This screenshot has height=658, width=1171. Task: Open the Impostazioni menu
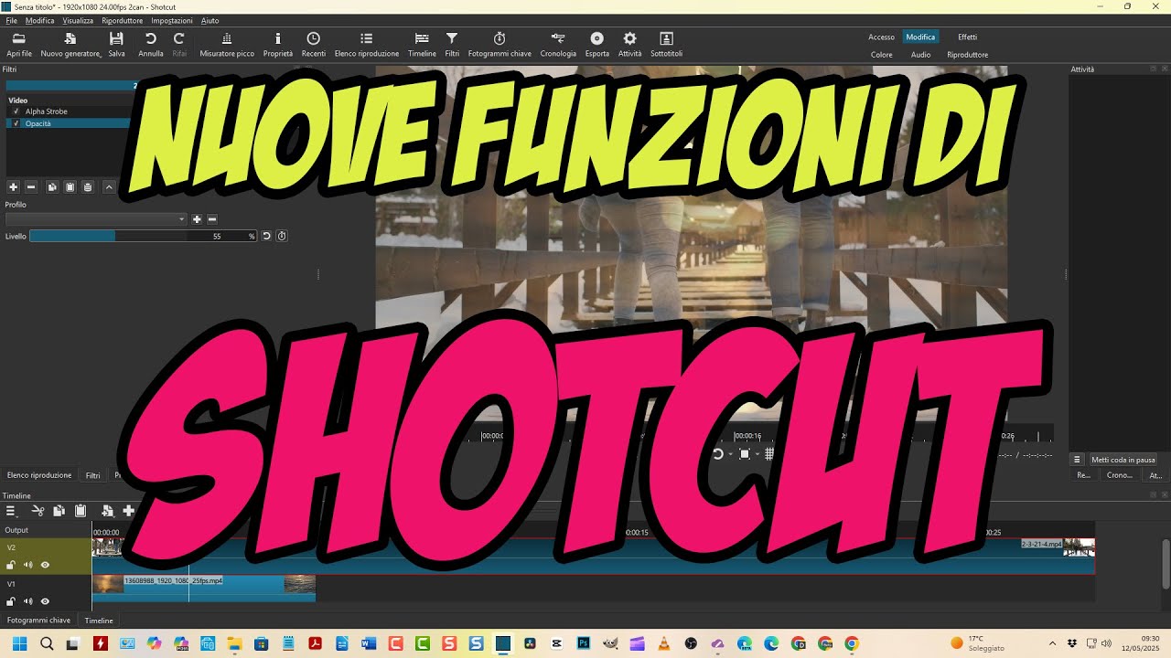coord(172,20)
